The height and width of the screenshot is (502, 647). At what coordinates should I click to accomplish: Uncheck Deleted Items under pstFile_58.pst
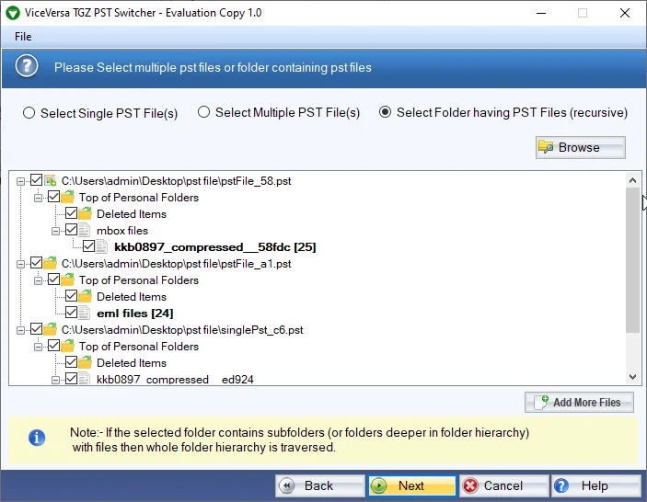point(72,213)
